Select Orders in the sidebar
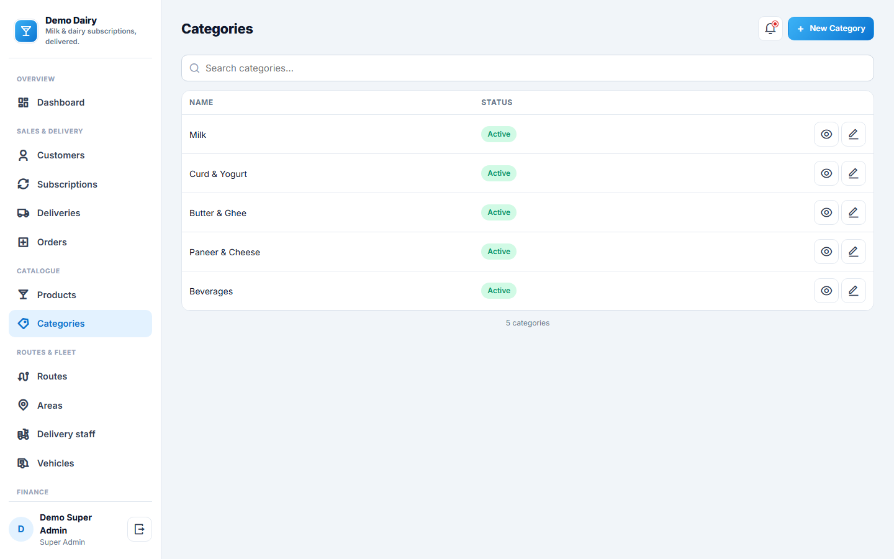The height and width of the screenshot is (559, 894). [x=80, y=242]
